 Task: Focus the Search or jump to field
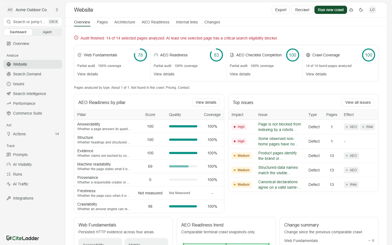[33, 22]
